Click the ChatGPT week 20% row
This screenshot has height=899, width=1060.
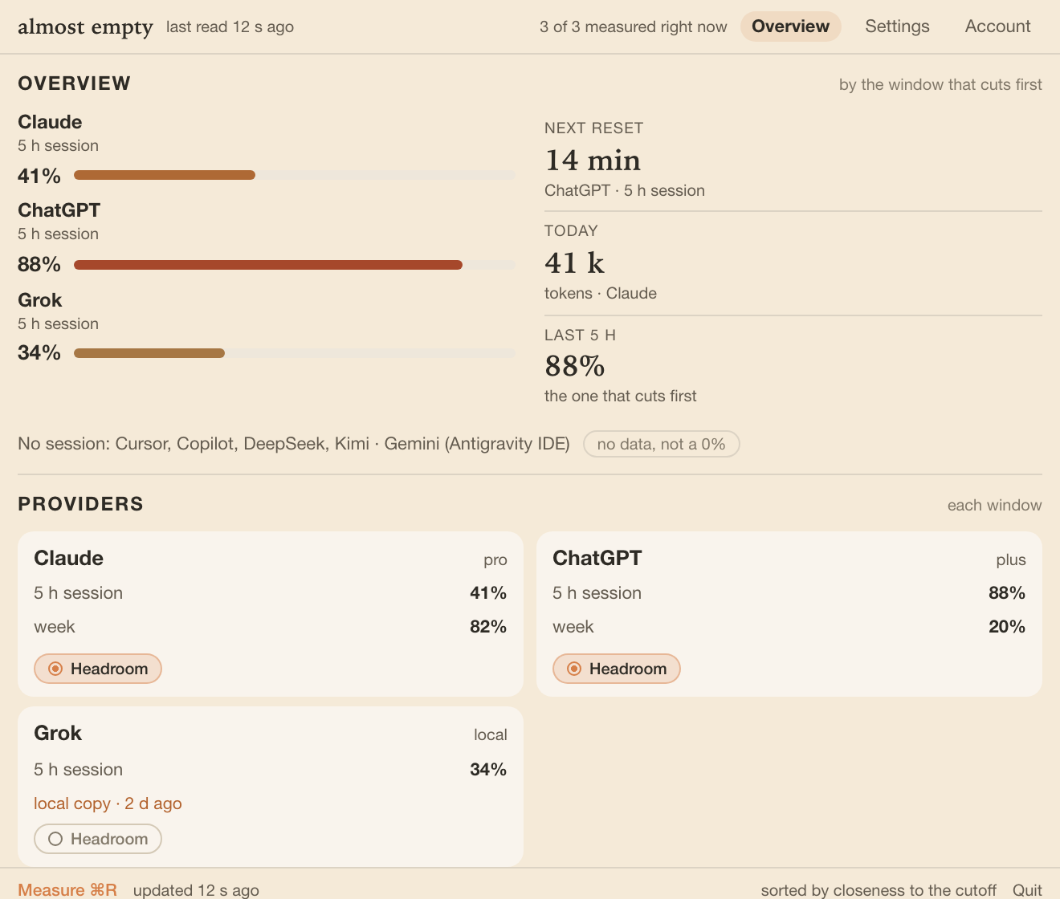tap(789, 627)
